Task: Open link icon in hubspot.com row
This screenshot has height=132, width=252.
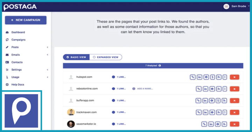Action: [x=192, y=77]
